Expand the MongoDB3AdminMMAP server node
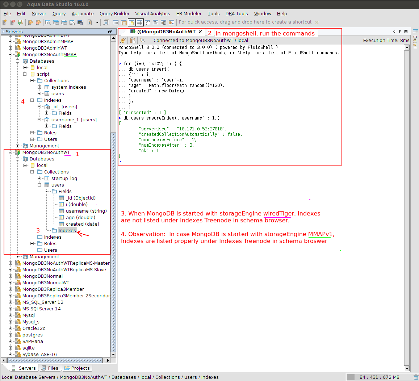 [x=10, y=41]
